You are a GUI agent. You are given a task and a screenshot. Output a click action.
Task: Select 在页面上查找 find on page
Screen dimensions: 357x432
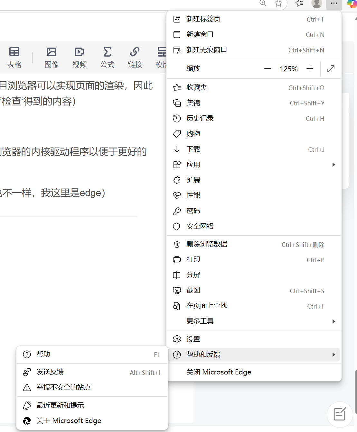click(x=254, y=306)
